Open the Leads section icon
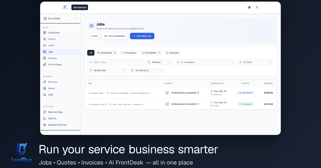The width and height of the screenshot is (321, 168). coord(45,45)
